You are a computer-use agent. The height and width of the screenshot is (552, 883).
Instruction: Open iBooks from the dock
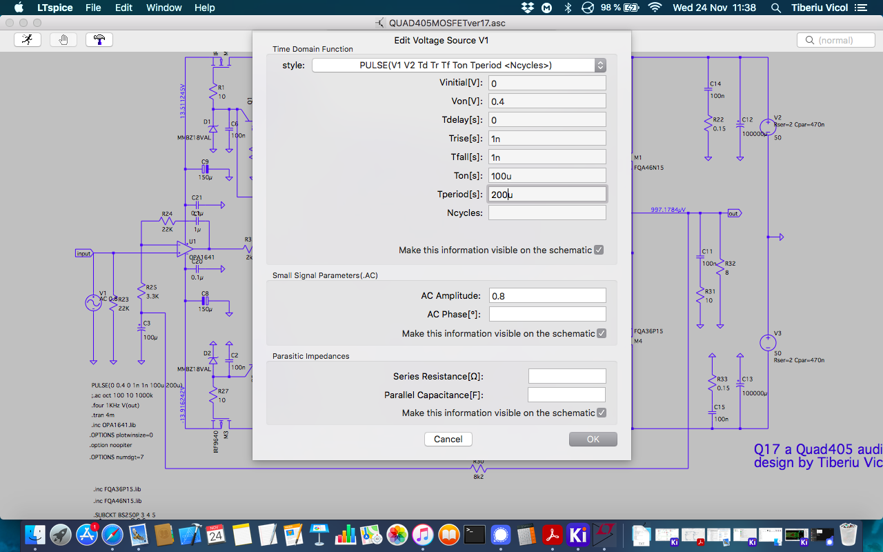pos(449,534)
